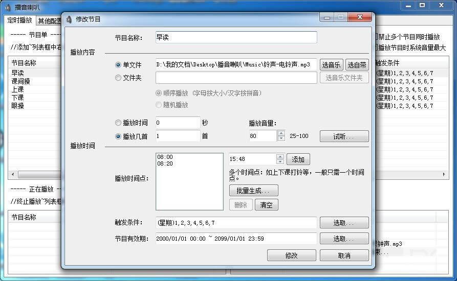Increase the playback volume with up arrow
457x281 pixels.
(x=281, y=133)
